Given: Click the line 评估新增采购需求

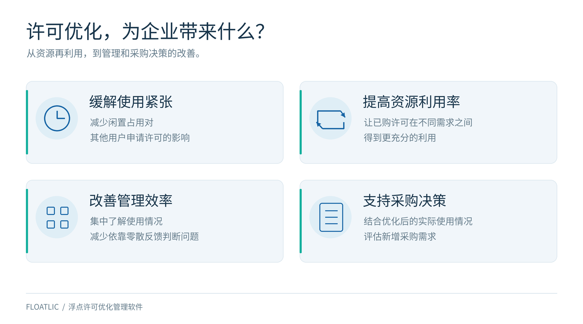Looking at the screenshot, I should click(400, 237).
